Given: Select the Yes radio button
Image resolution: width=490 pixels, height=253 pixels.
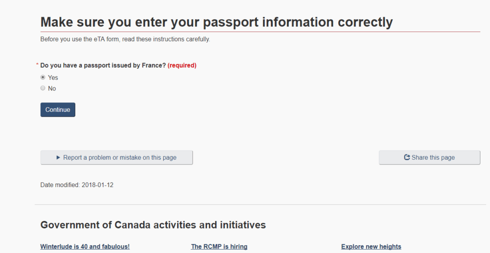Looking at the screenshot, I should click(43, 77).
